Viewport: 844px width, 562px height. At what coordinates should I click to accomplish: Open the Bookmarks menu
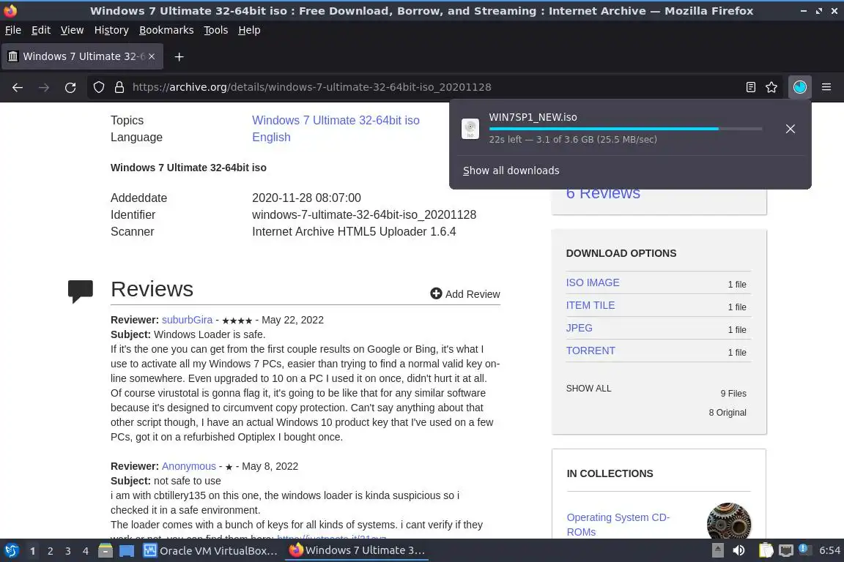[x=166, y=30]
